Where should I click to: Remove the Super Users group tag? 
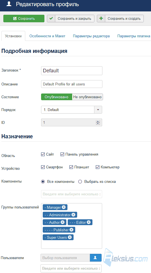(70, 237)
